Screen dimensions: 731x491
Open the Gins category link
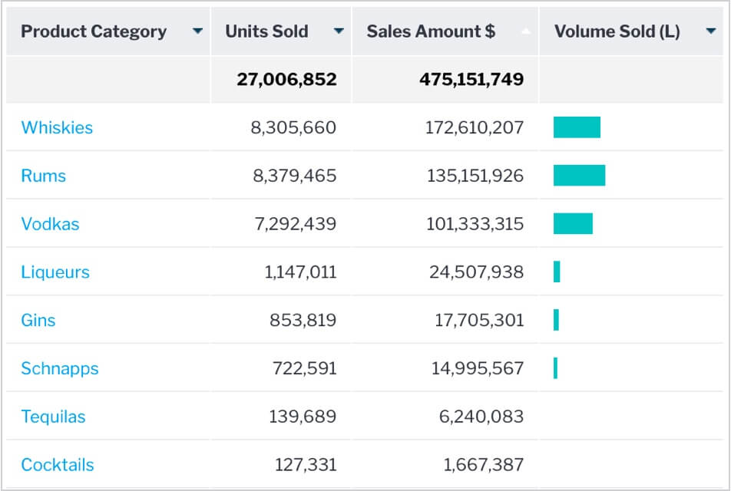coord(38,320)
